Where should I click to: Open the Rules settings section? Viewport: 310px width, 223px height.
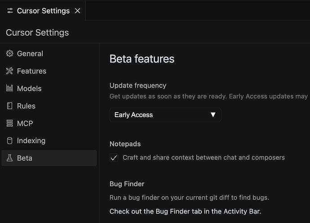click(49, 106)
